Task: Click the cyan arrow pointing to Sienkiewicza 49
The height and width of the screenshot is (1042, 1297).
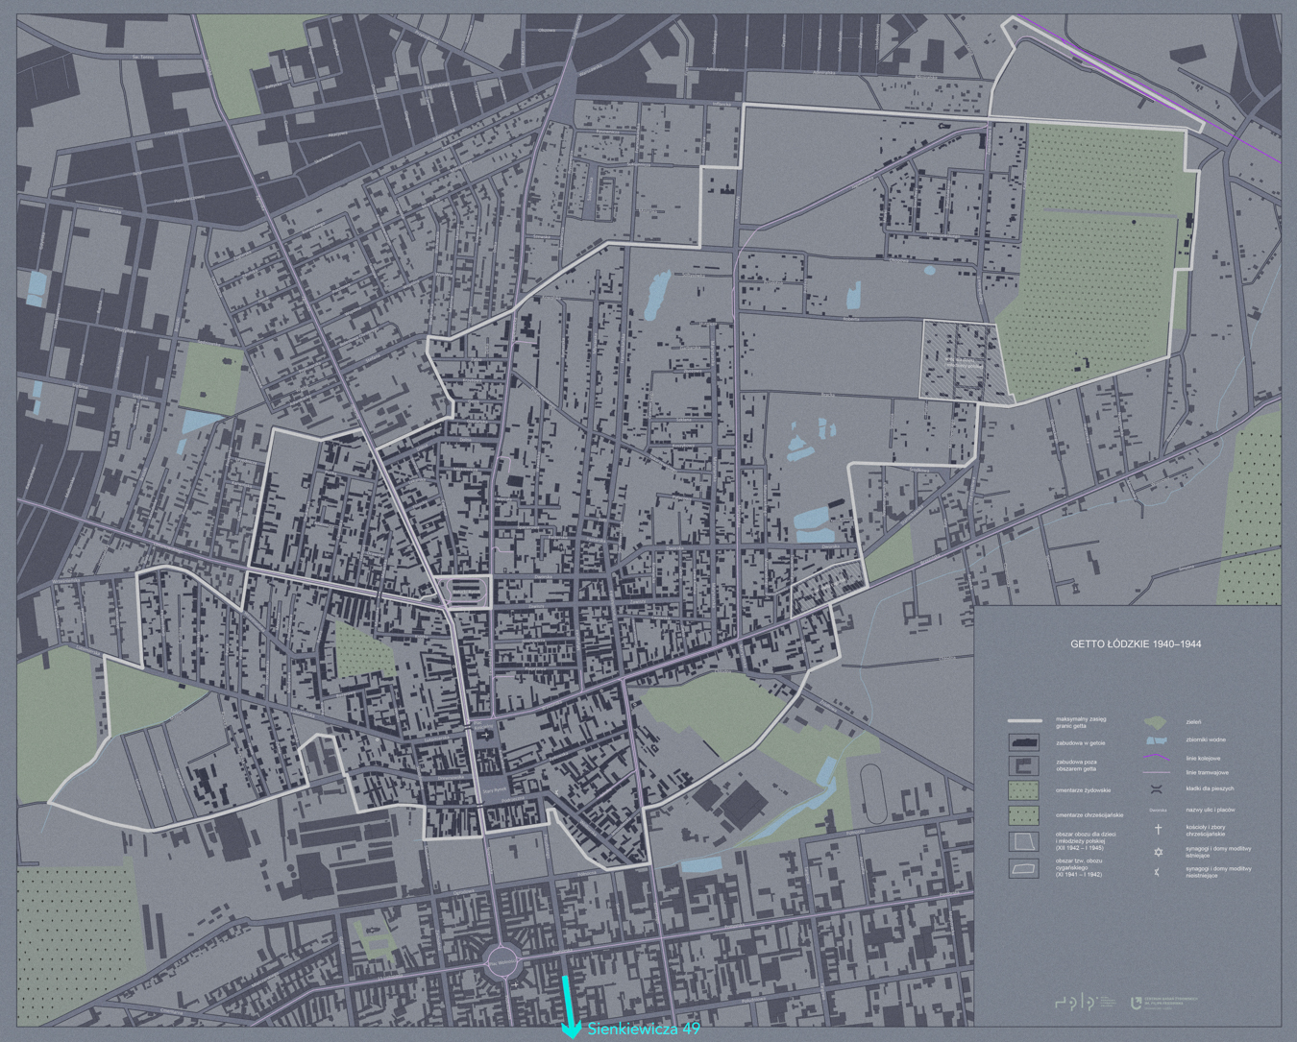Action: pyautogui.click(x=571, y=1008)
